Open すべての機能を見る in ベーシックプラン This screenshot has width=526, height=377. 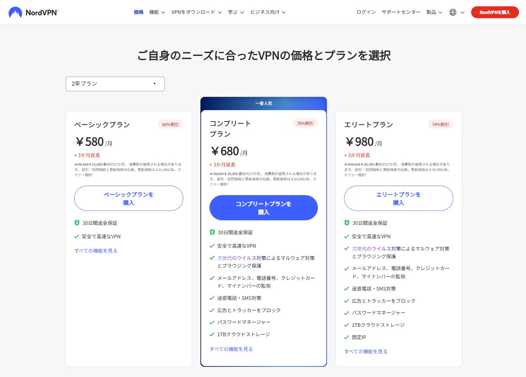click(96, 251)
